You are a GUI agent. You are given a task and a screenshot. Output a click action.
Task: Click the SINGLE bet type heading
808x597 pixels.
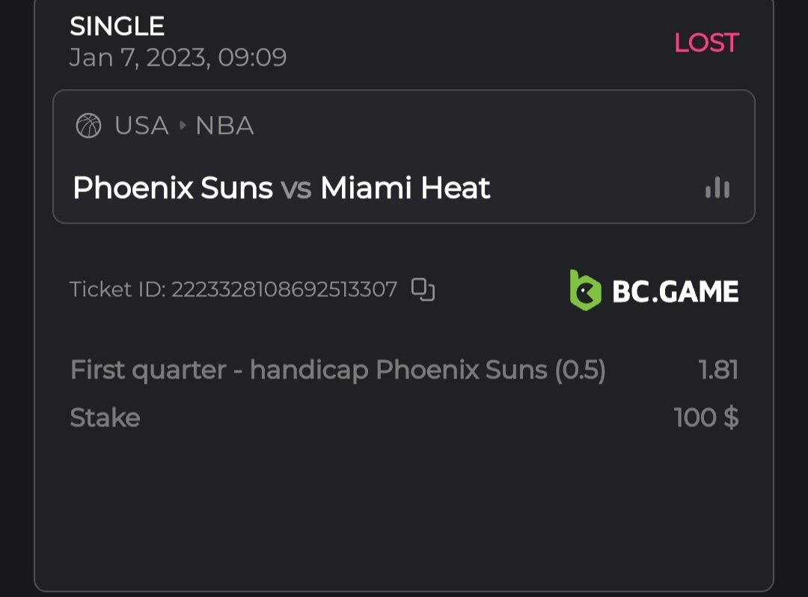pyautogui.click(x=117, y=27)
